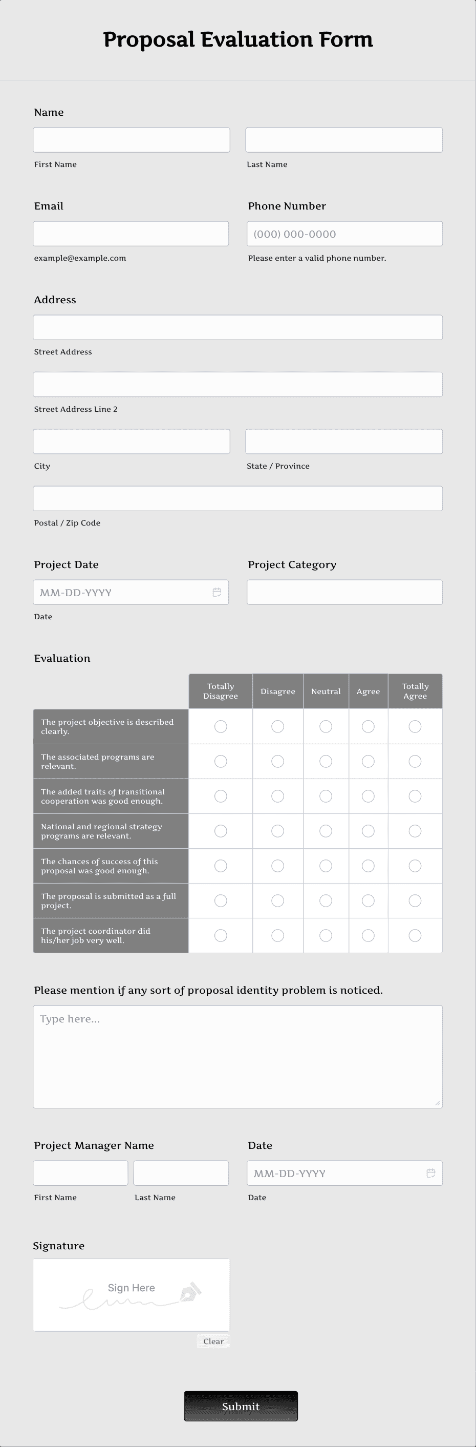Click Project Manager's First Name field
The image size is (476, 1447).
pyautogui.click(x=80, y=1173)
